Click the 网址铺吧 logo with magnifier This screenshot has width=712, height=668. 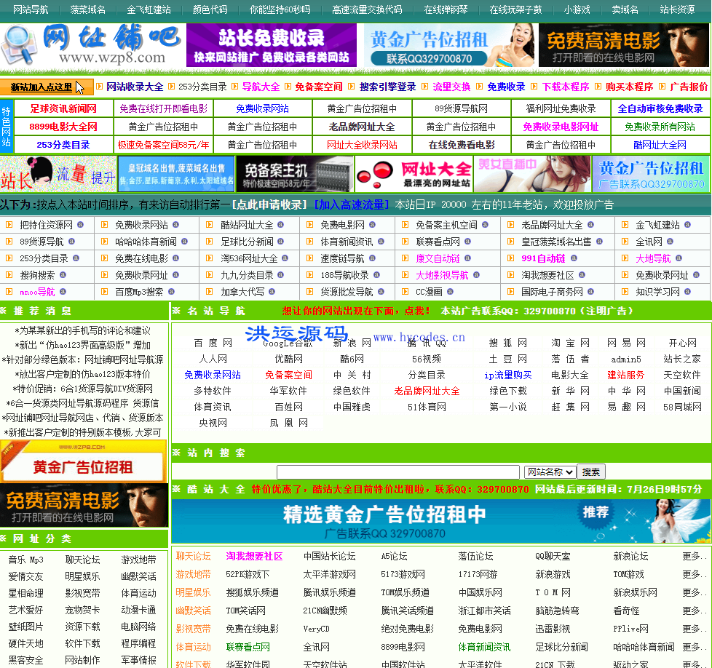coord(91,44)
